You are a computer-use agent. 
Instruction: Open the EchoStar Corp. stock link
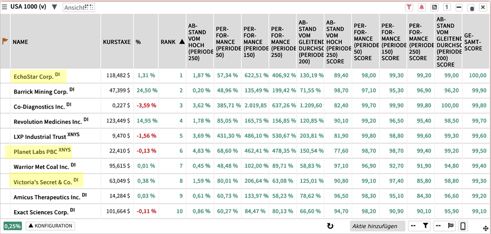pos(34,76)
